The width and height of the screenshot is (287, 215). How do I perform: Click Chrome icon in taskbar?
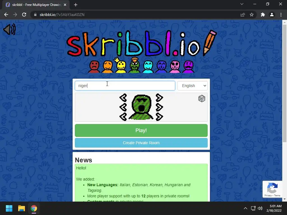click(x=34, y=208)
